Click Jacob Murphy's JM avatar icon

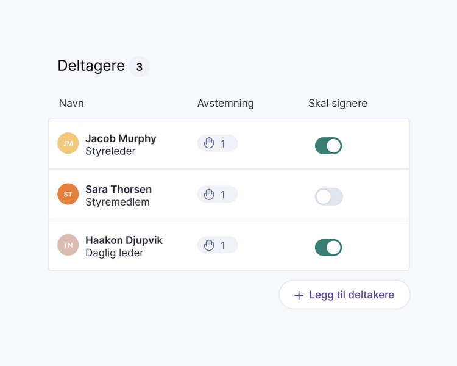(68, 143)
